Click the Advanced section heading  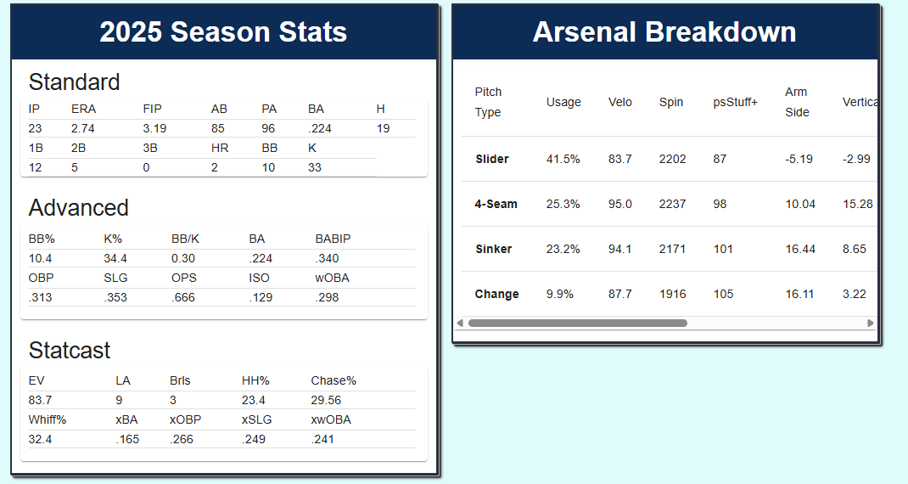coord(79,208)
